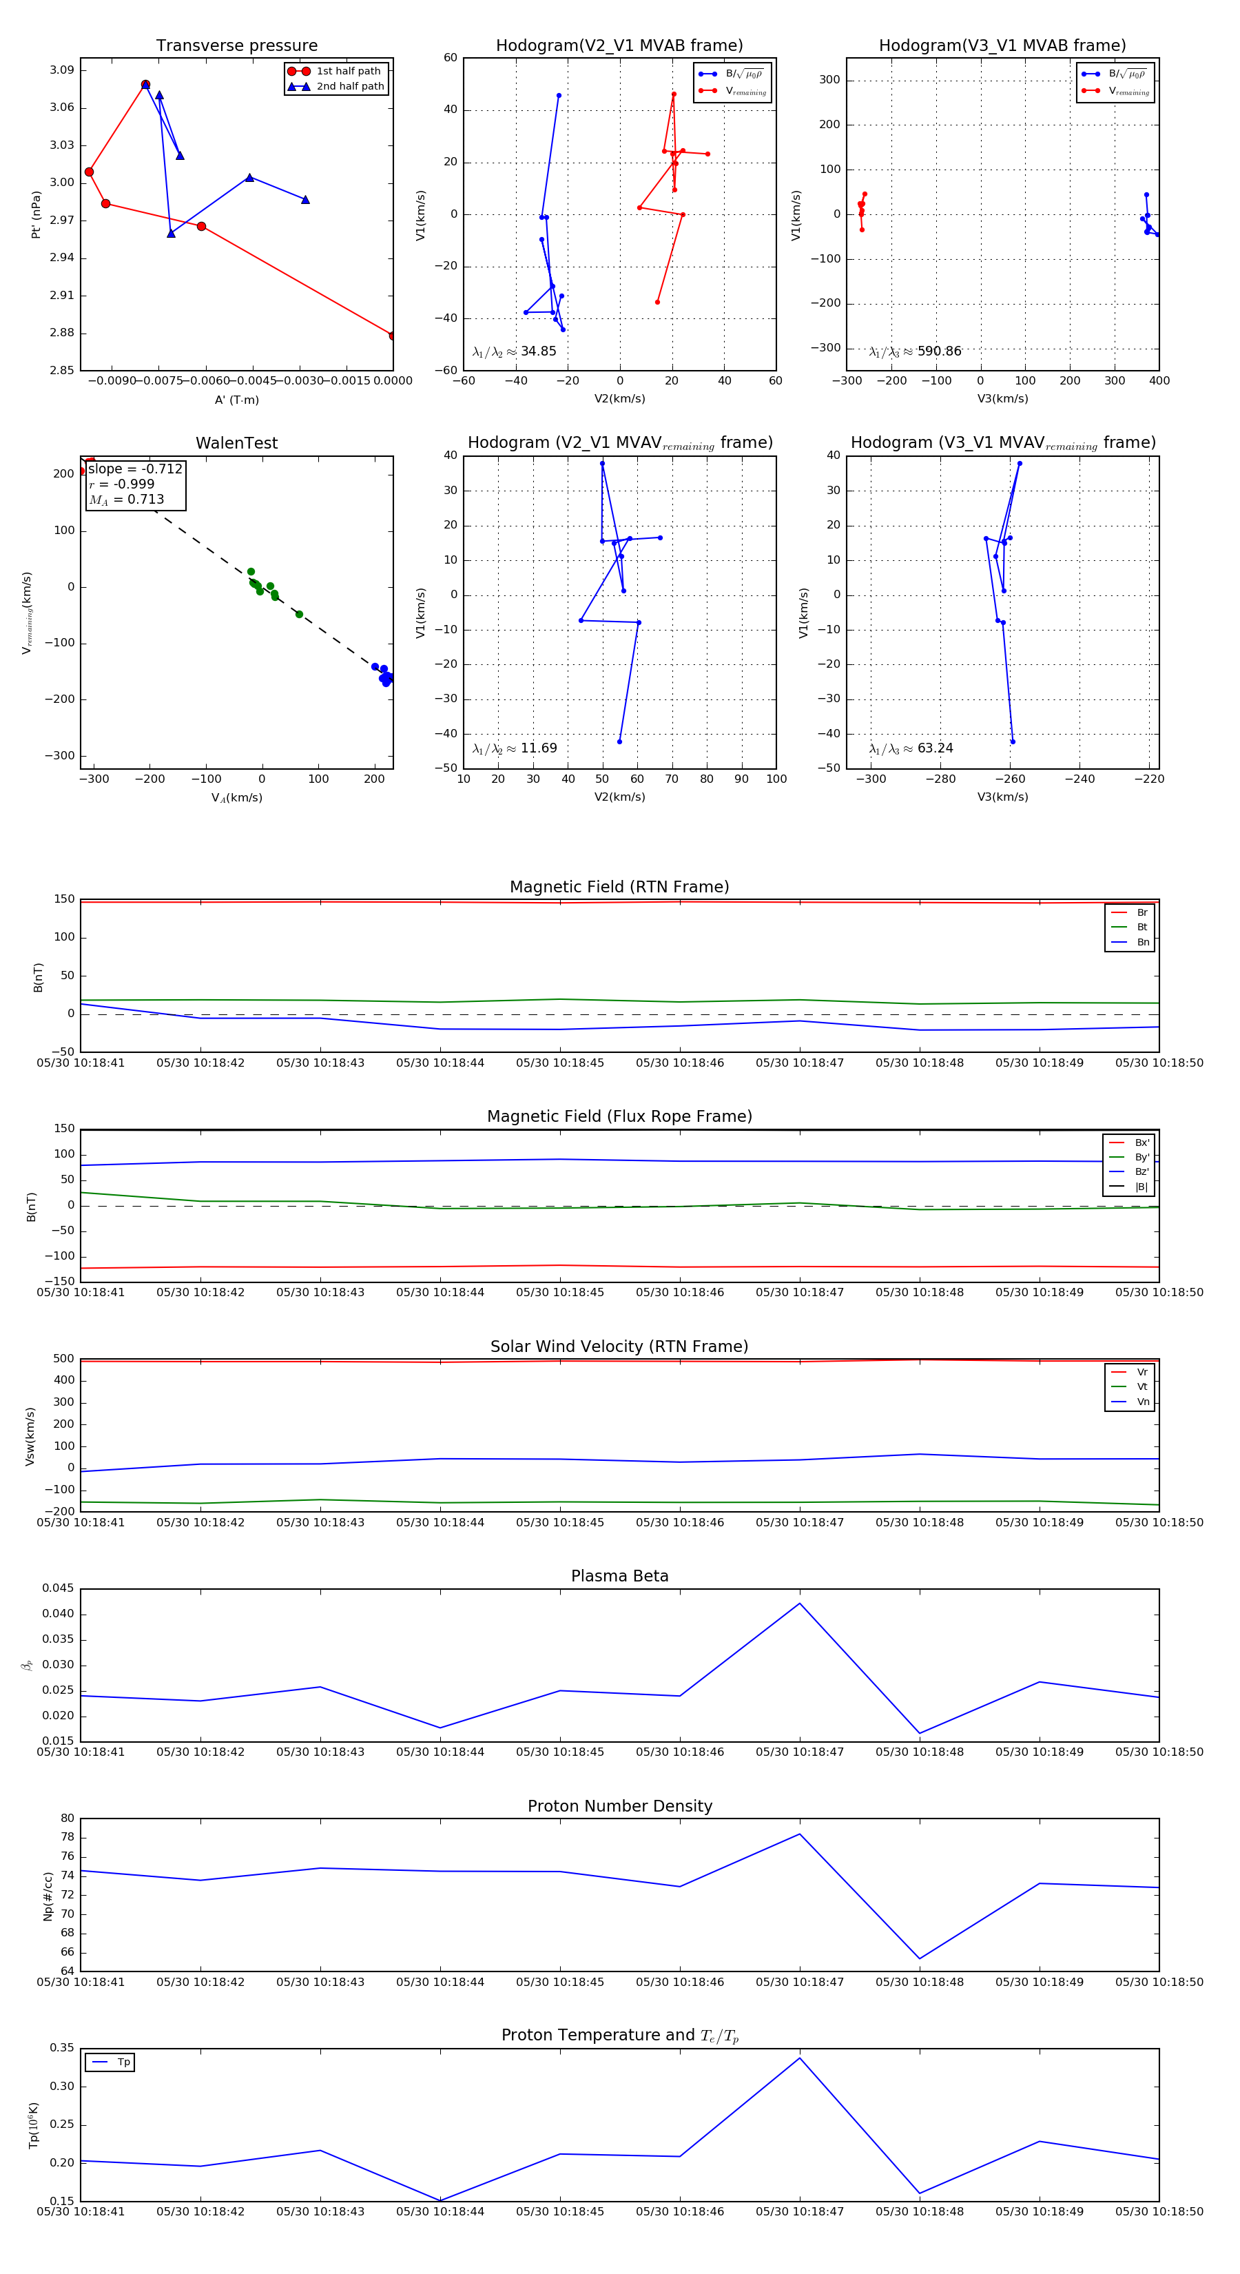Image resolution: width=1240 pixels, height=2274 pixels.
Task: Select the 'r = -0.999' text
Action: [122, 484]
